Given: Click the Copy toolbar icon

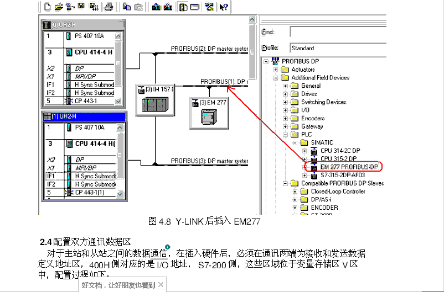Looking at the screenshot, I should tap(127, 7).
